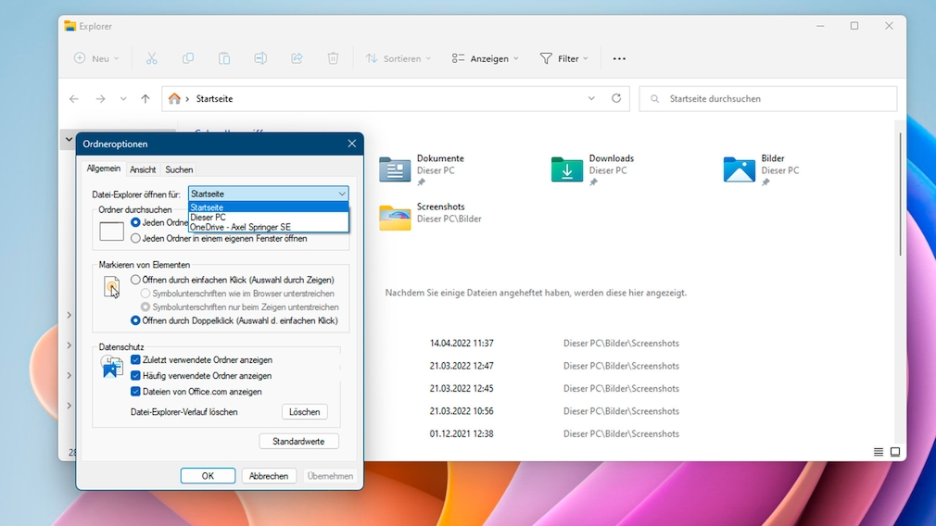Image resolution: width=936 pixels, height=526 pixels.
Task: Toggle 'Dateien von Office.com anzeigen' checkbox
Action: (136, 392)
